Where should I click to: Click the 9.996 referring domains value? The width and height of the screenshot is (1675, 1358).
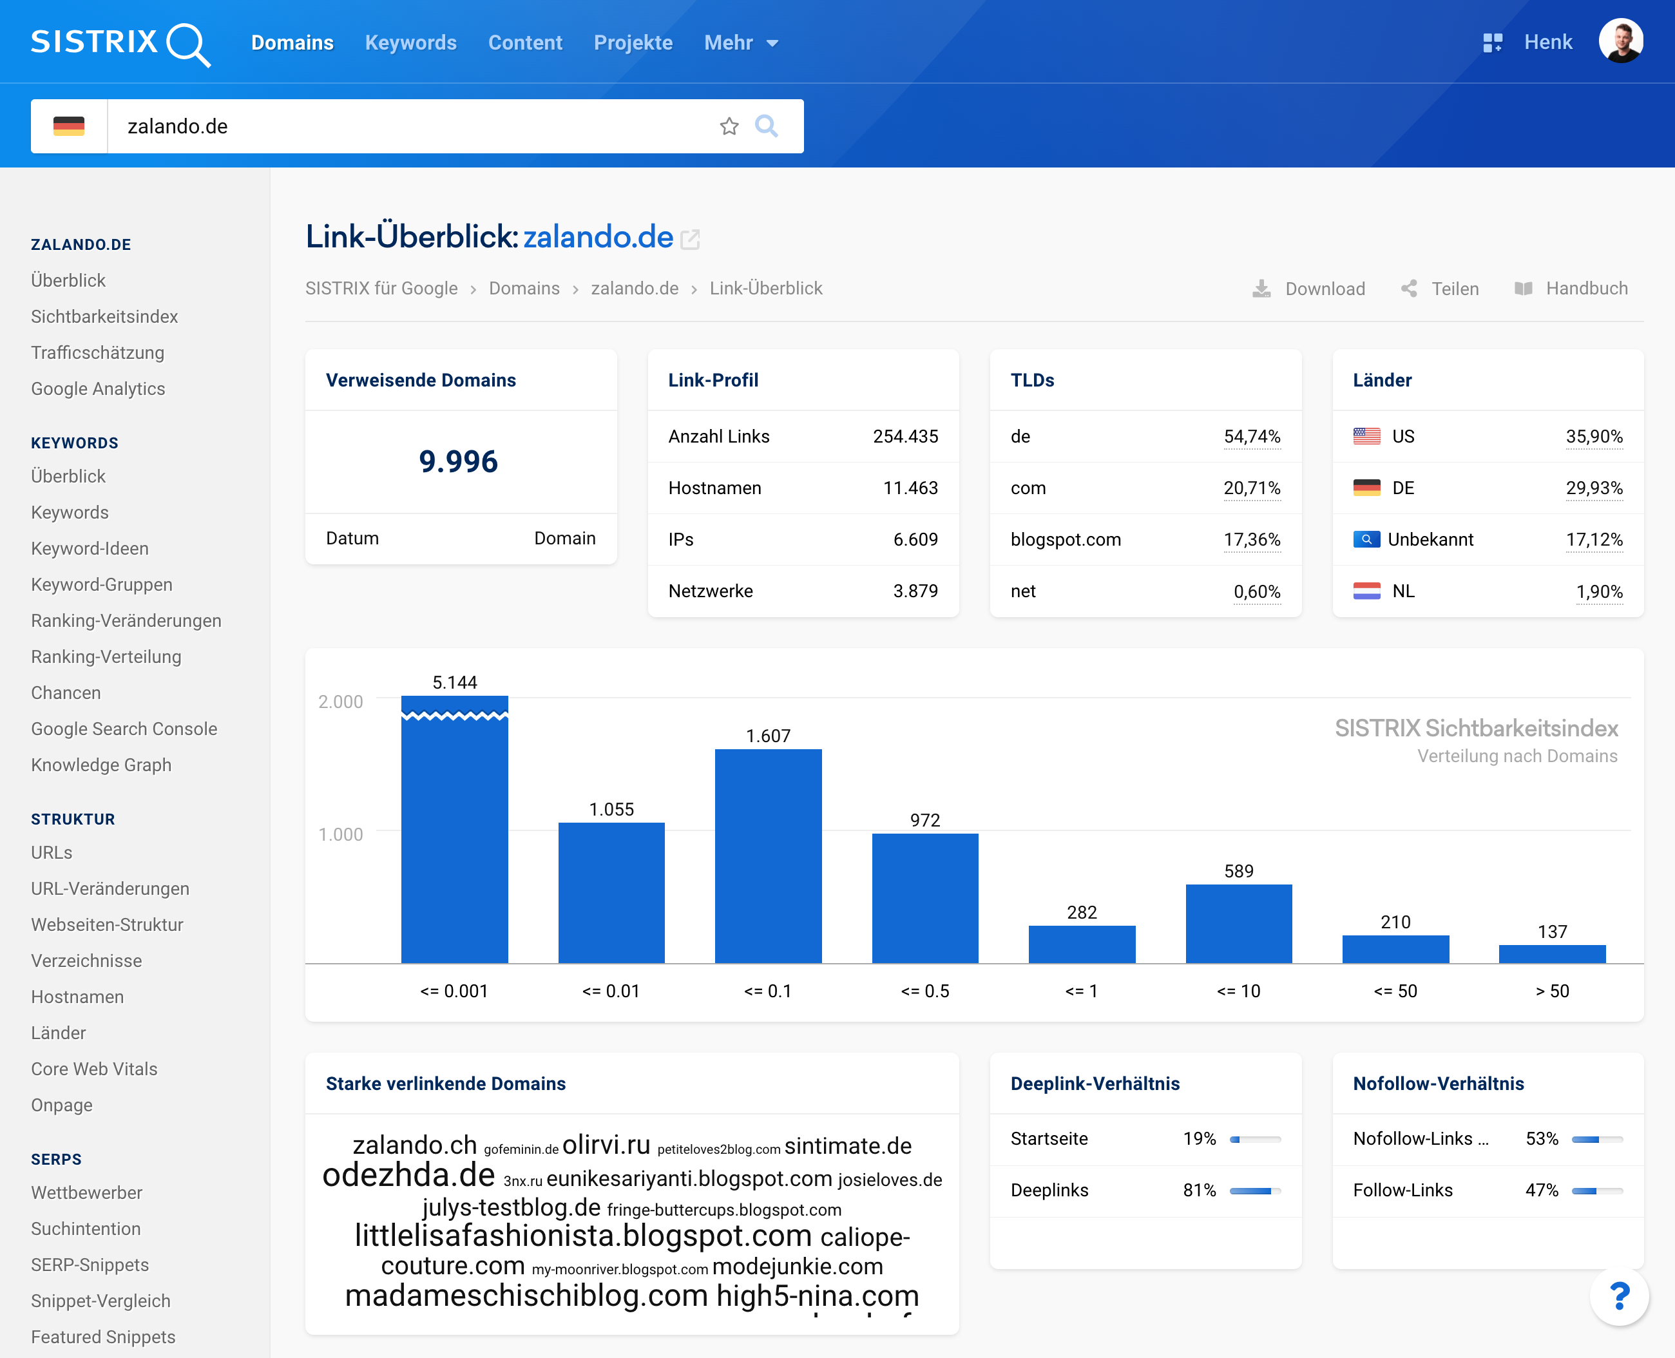pos(459,461)
